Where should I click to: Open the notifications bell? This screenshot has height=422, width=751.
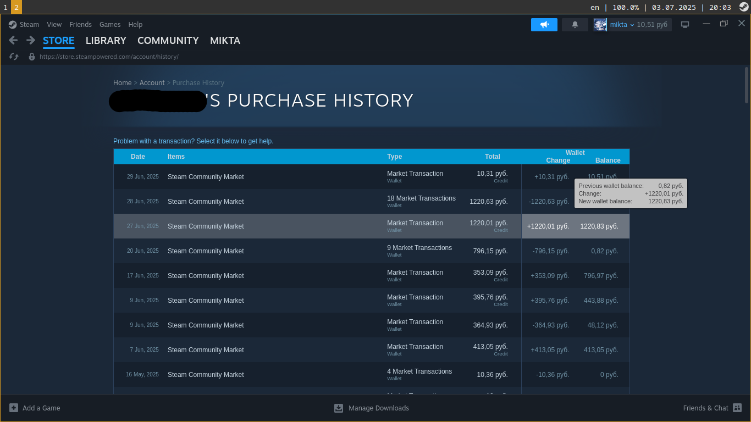click(x=575, y=25)
